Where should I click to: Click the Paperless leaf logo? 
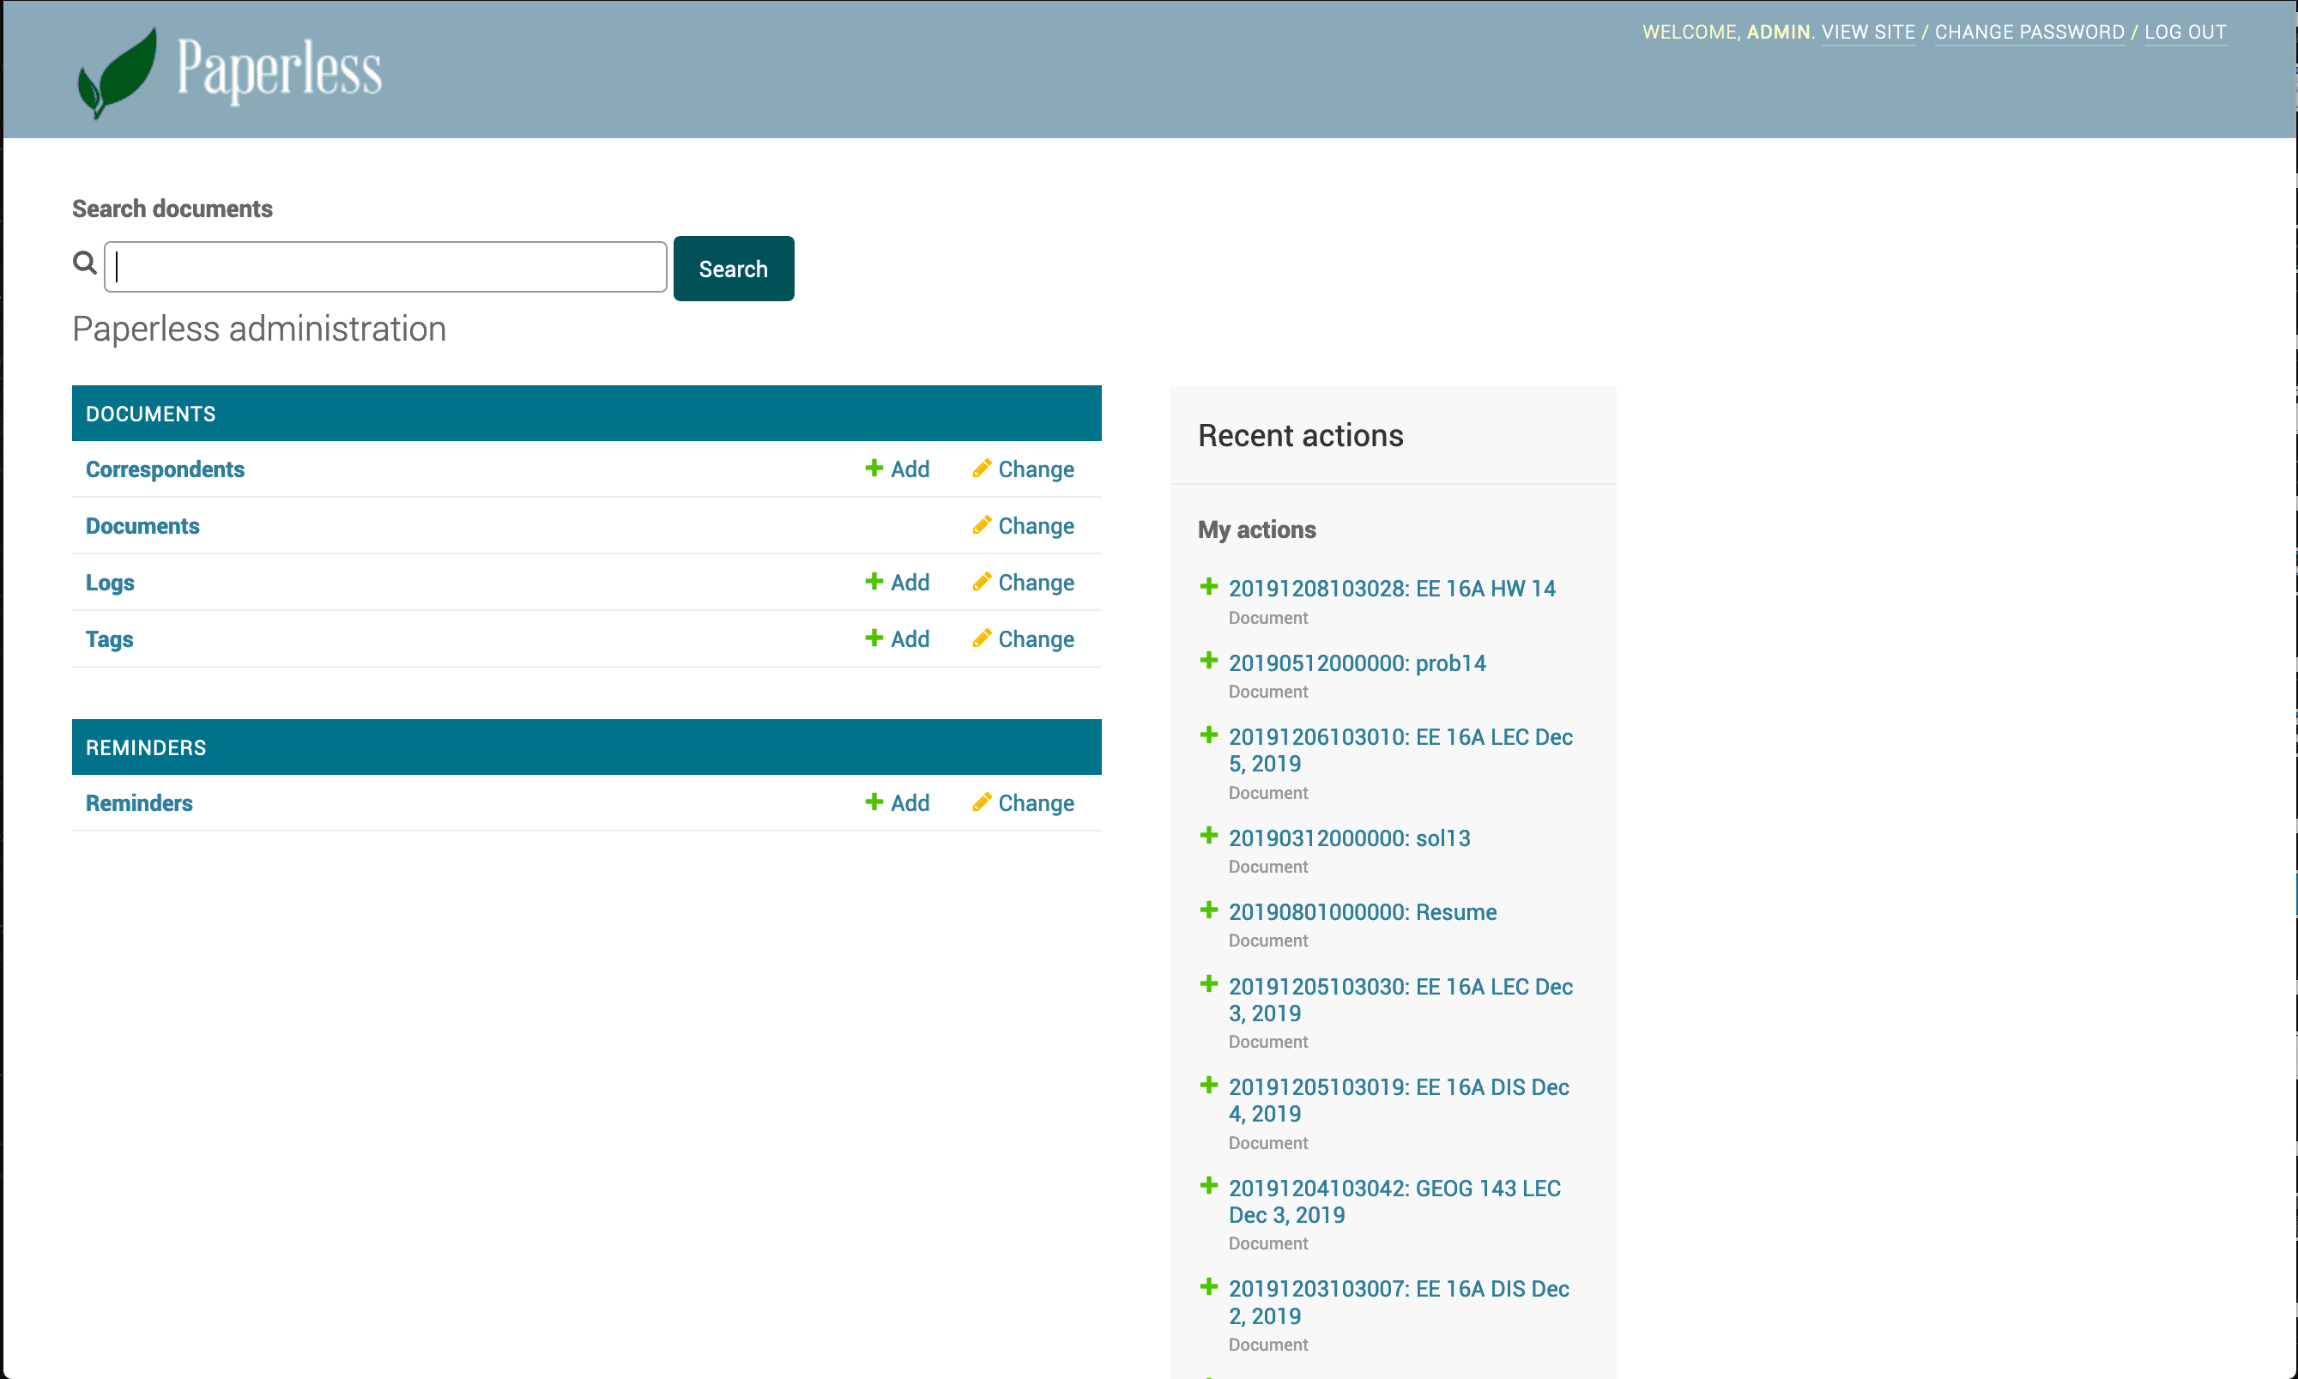(x=117, y=72)
